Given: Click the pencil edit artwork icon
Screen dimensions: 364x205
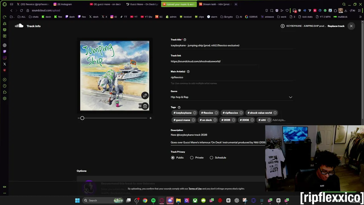Looking at the screenshot, I should pos(145,95).
